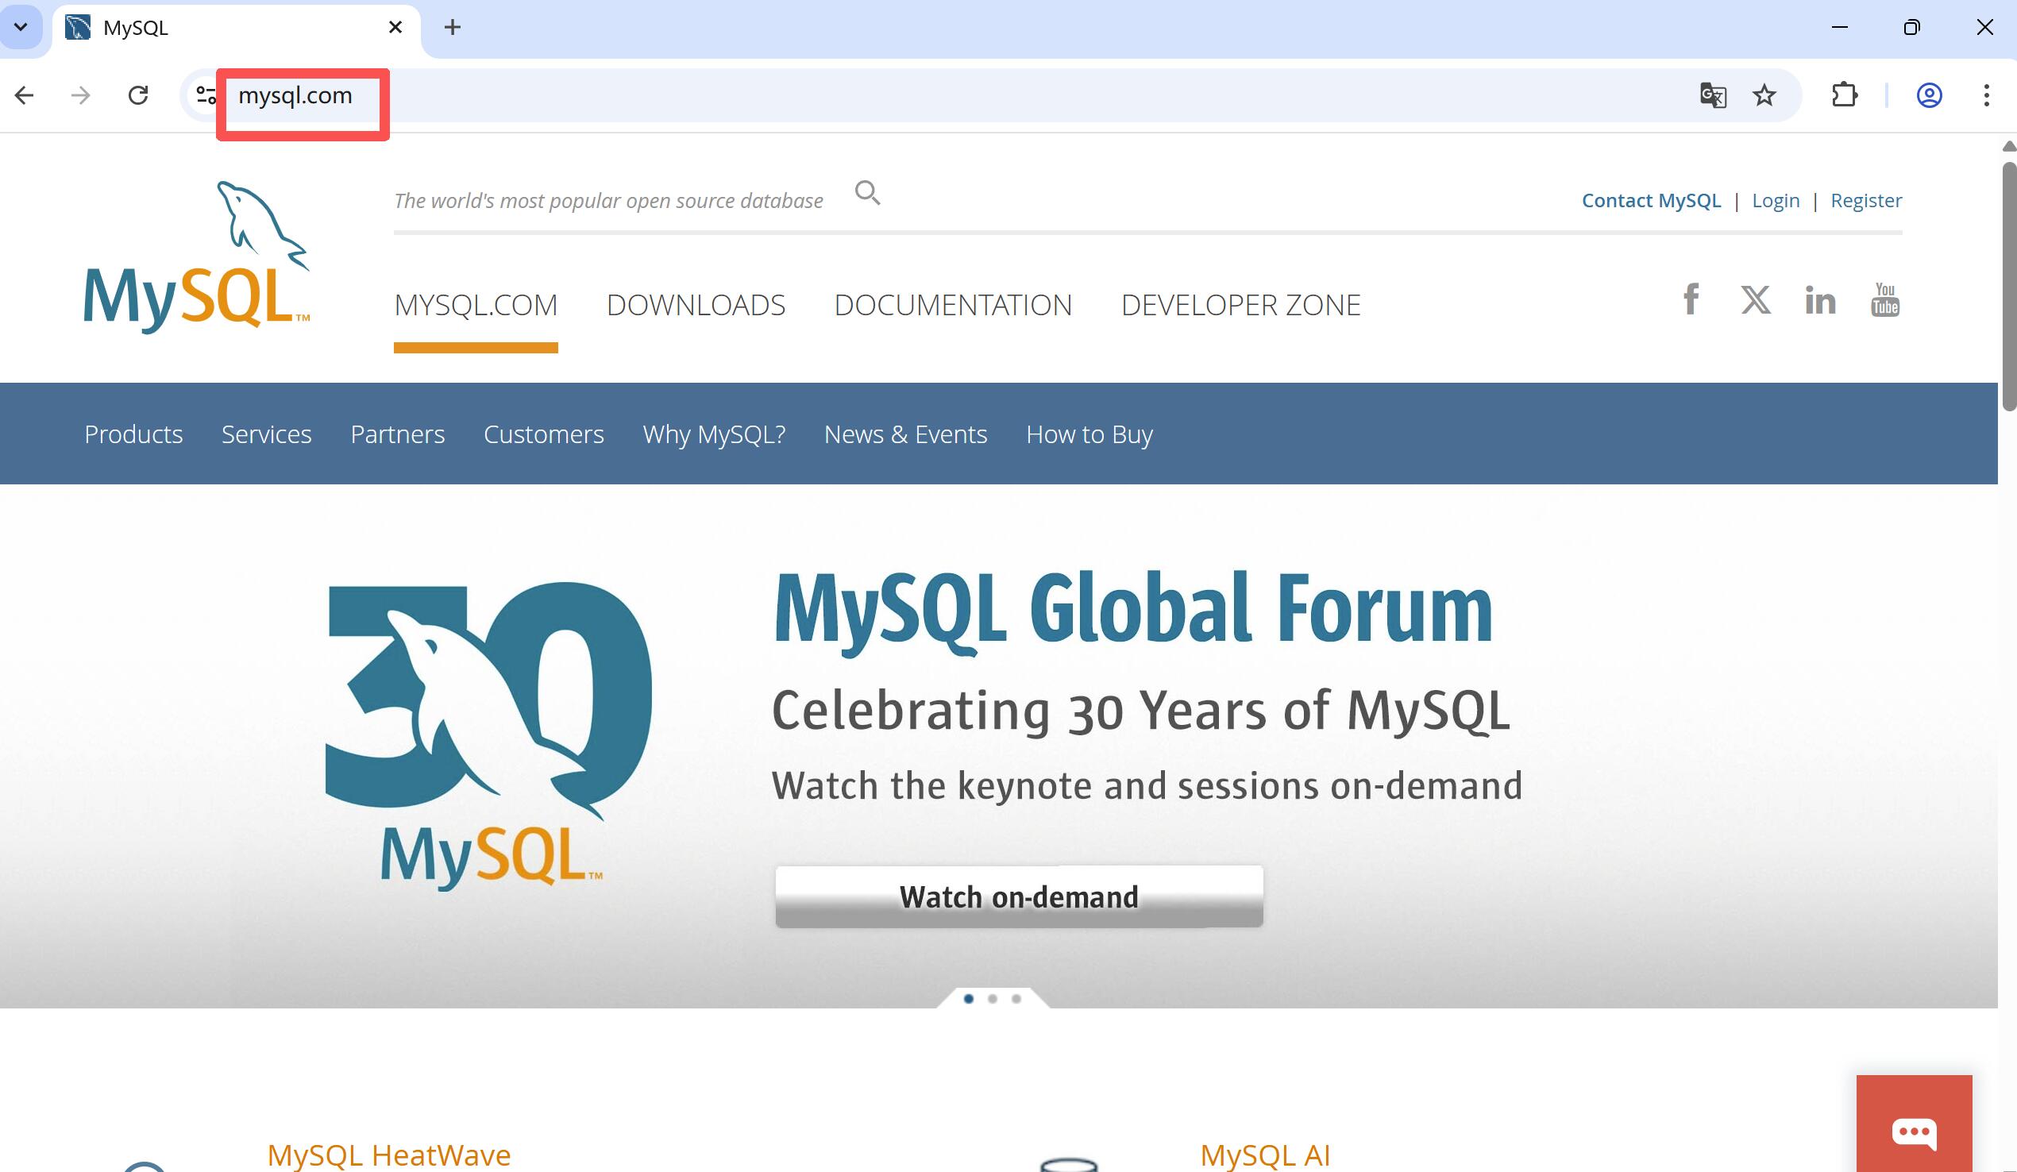
Task: Open the How to Buy menu
Action: [x=1089, y=434]
